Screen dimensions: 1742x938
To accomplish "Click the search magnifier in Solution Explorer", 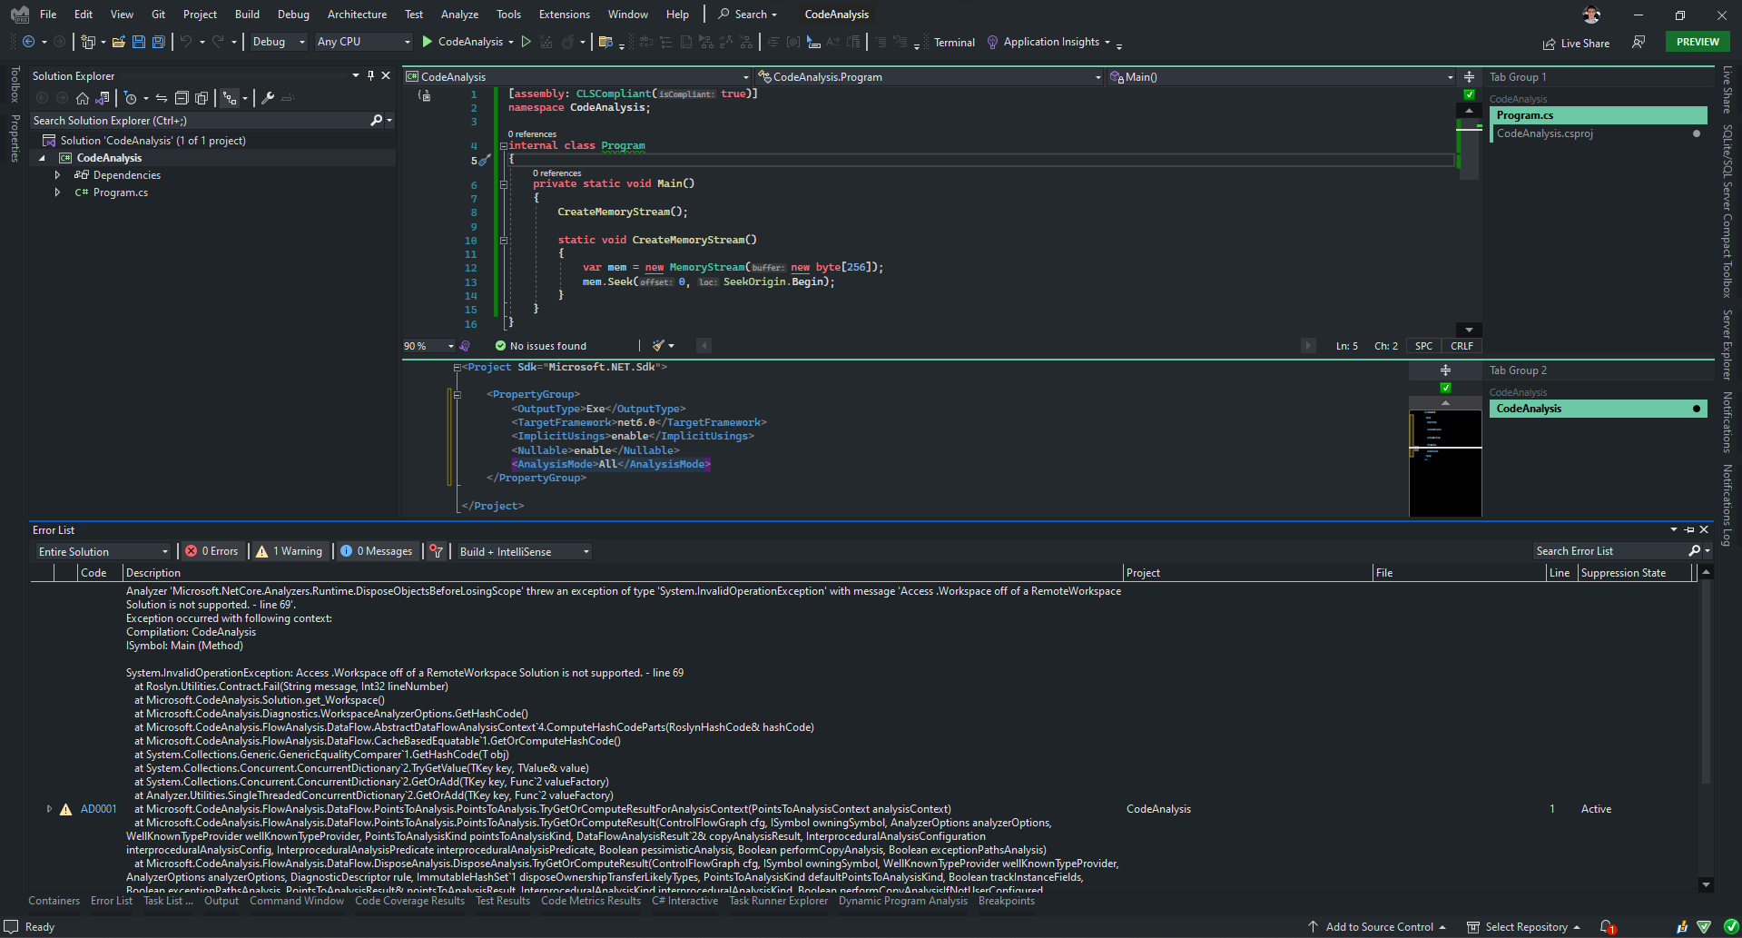I will click(x=375, y=120).
